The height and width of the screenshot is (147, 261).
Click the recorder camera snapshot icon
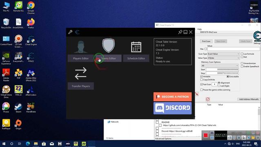(x=212, y=133)
